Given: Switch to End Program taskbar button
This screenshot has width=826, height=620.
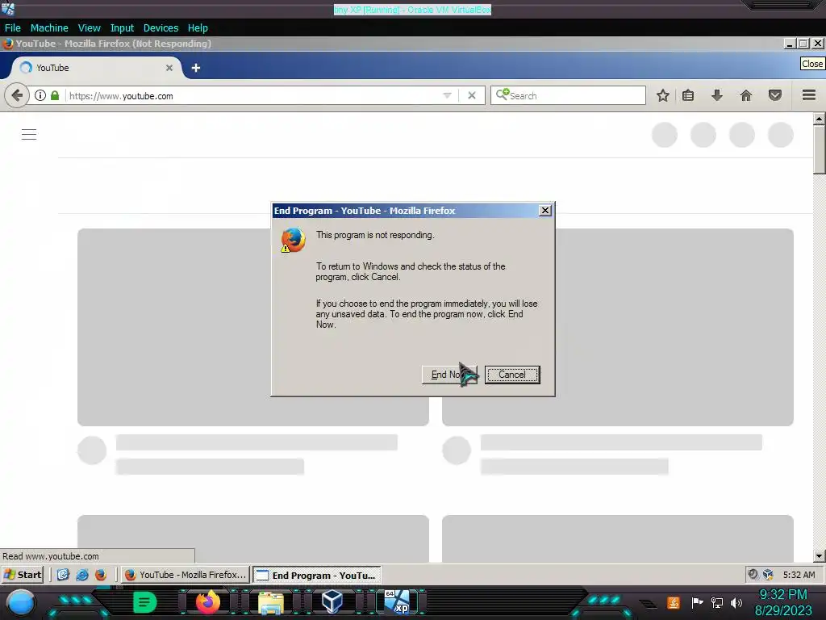Looking at the screenshot, I should 316,575.
